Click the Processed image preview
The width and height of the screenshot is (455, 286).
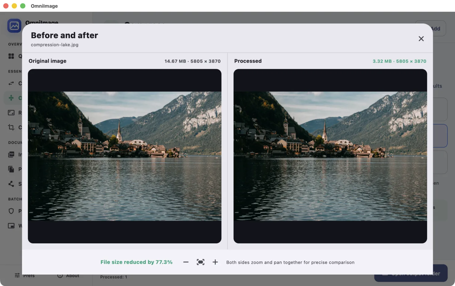(x=330, y=156)
